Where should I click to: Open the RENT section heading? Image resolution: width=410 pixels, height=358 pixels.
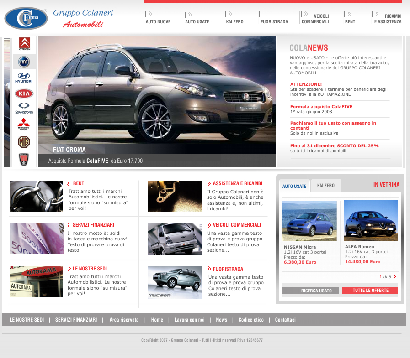(78, 183)
